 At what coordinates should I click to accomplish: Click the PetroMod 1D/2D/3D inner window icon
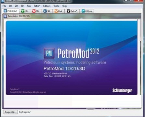click(x=5, y=16)
